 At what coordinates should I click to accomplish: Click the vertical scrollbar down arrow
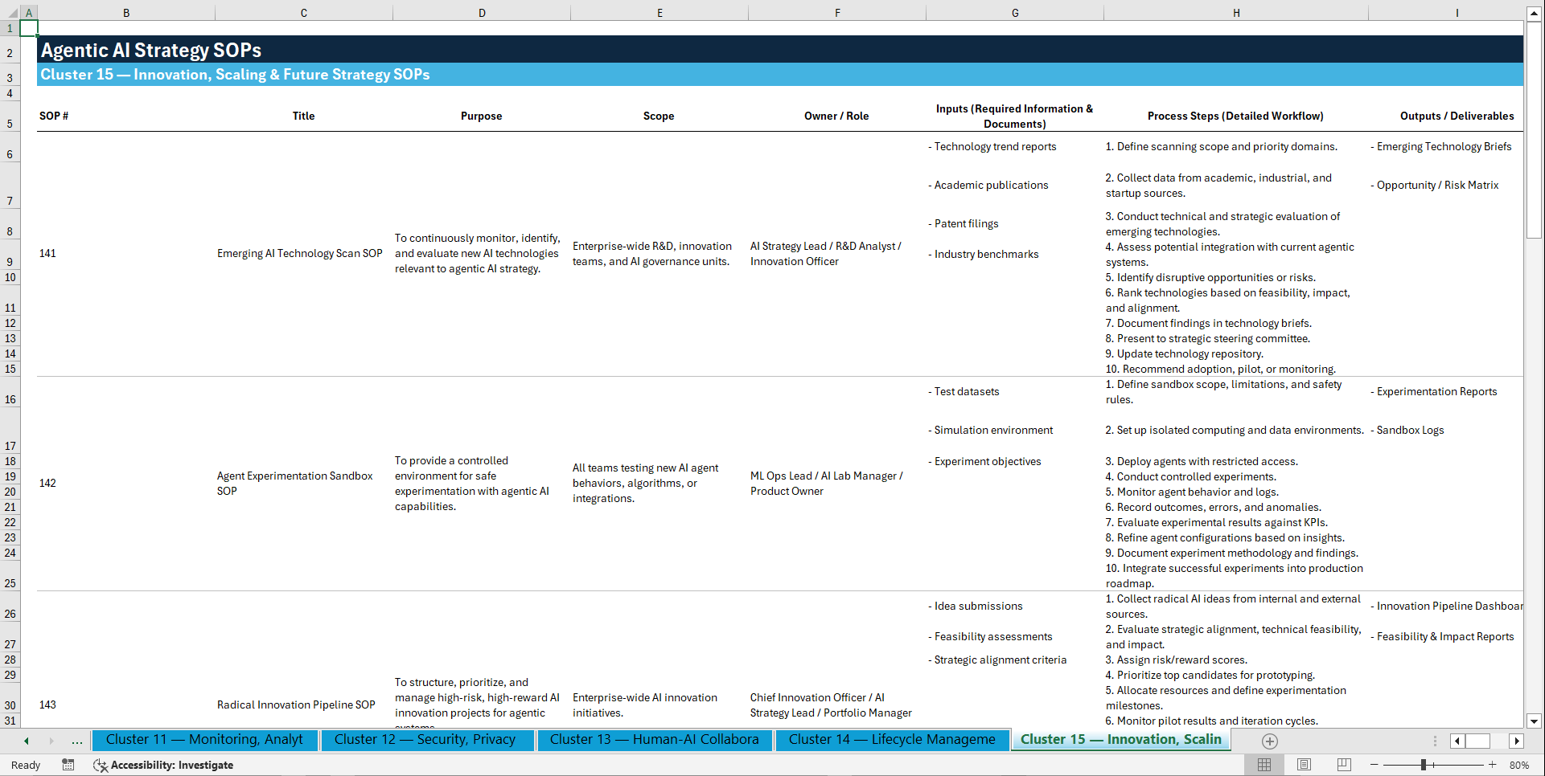click(1535, 721)
